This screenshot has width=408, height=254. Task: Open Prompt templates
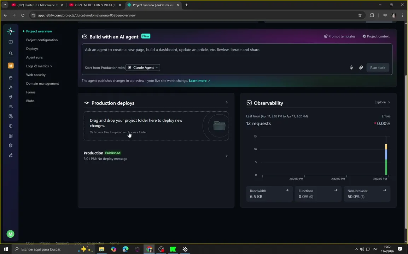coord(339,36)
